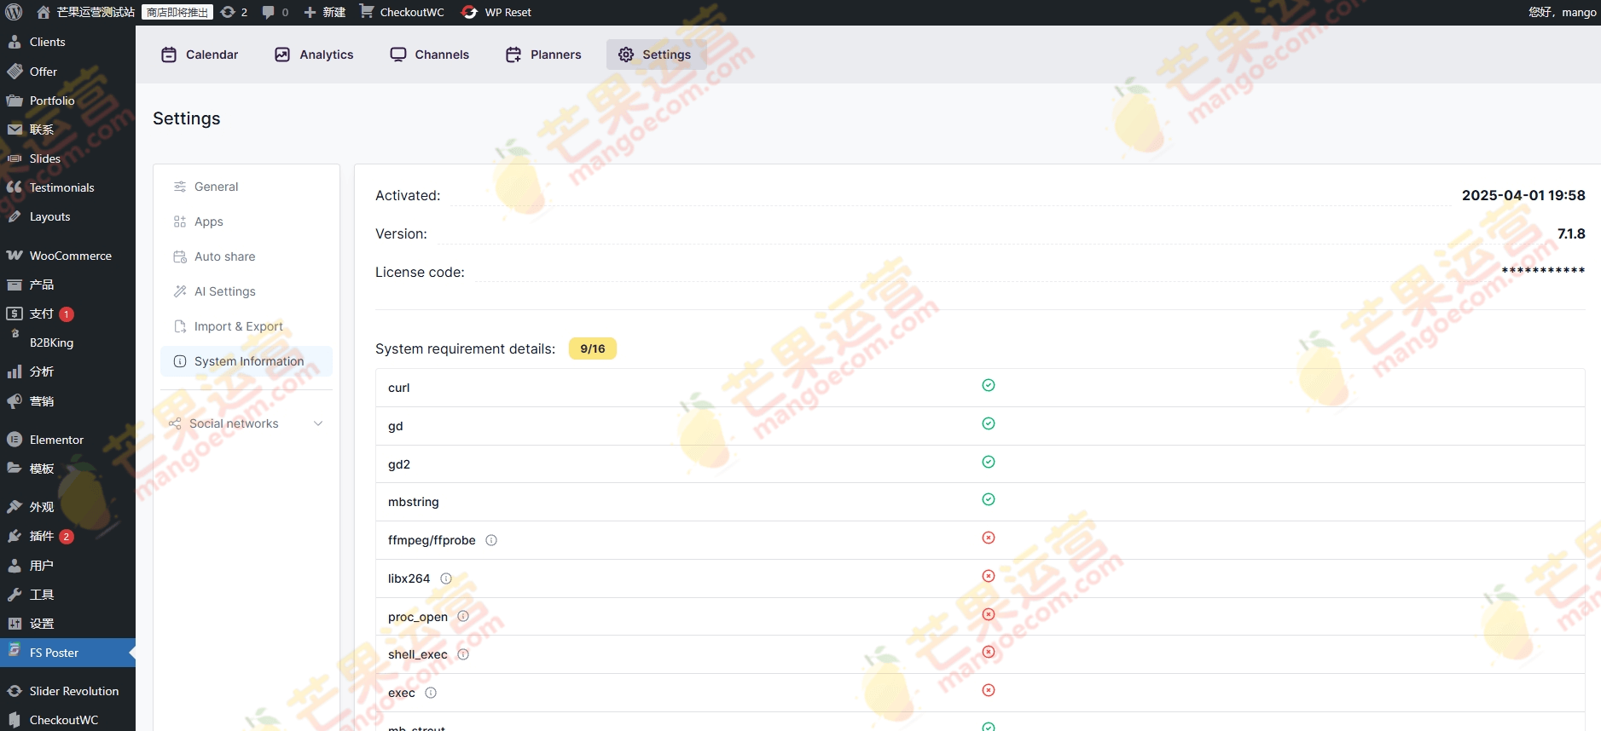Screen dimensions: 1601x731
Task: Click the WordPress logo icon
Action: [x=14, y=12]
